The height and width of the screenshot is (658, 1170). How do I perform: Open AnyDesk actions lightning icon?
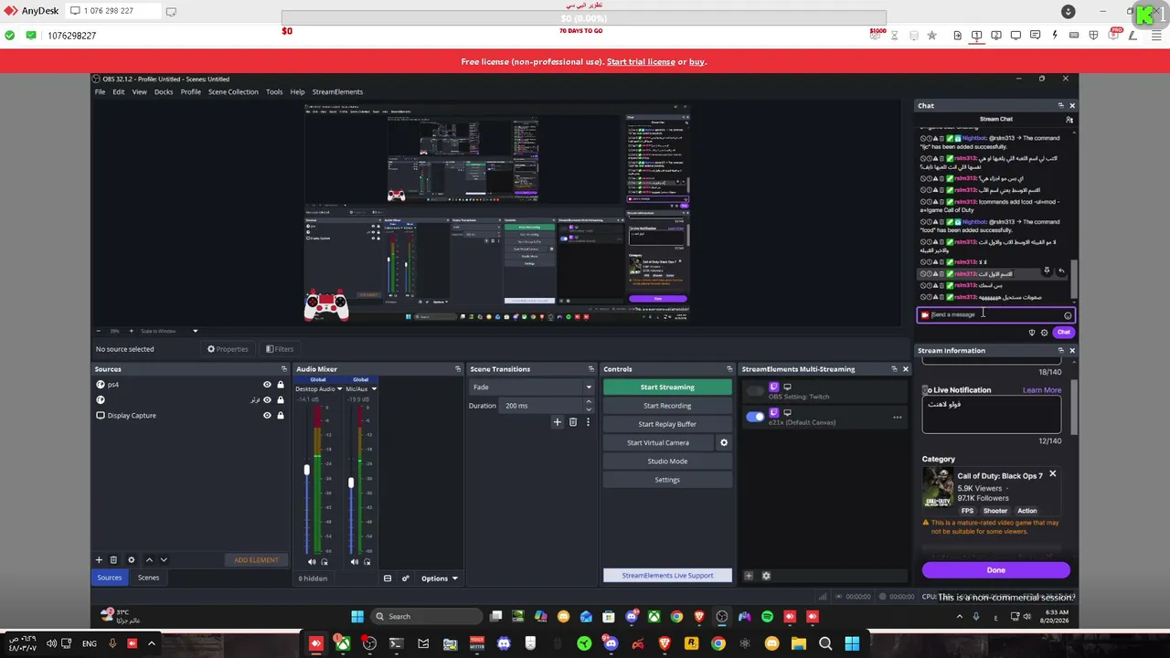[x=1055, y=36]
